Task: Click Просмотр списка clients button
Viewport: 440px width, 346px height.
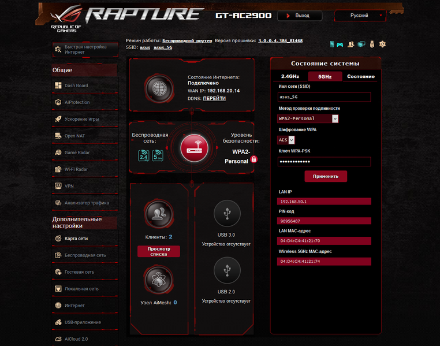Action: (x=159, y=251)
